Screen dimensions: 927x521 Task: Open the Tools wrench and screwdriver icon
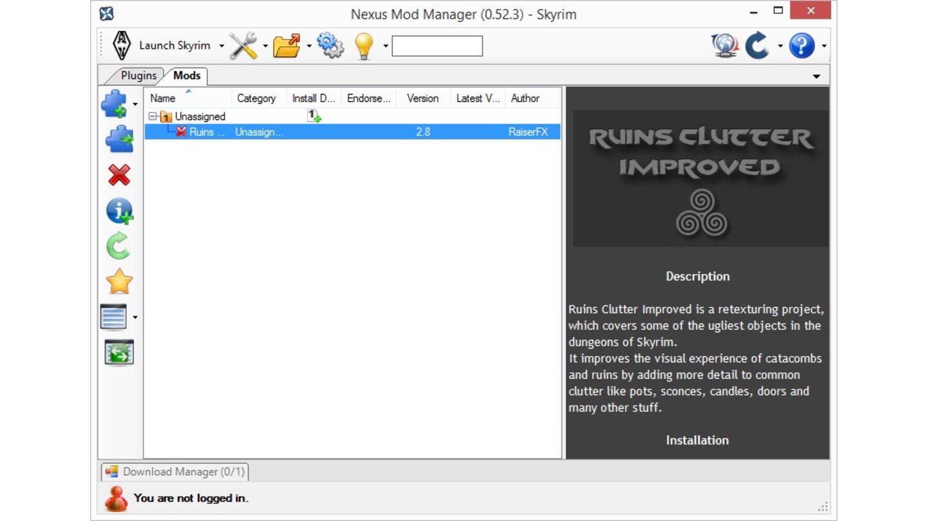(x=243, y=46)
